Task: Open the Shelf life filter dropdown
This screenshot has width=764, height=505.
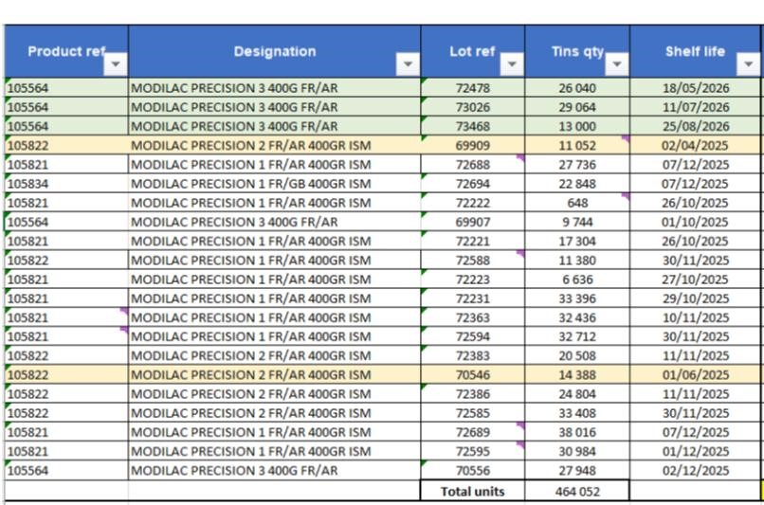Action: pyautogui.click(x=748, y=65)
